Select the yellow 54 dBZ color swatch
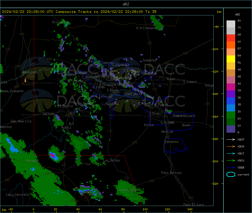This screenshot has width=252, height=213. 231,59
